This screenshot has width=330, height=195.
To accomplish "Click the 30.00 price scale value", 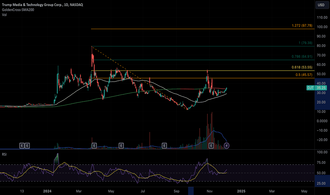I will [x=321, y=93].
